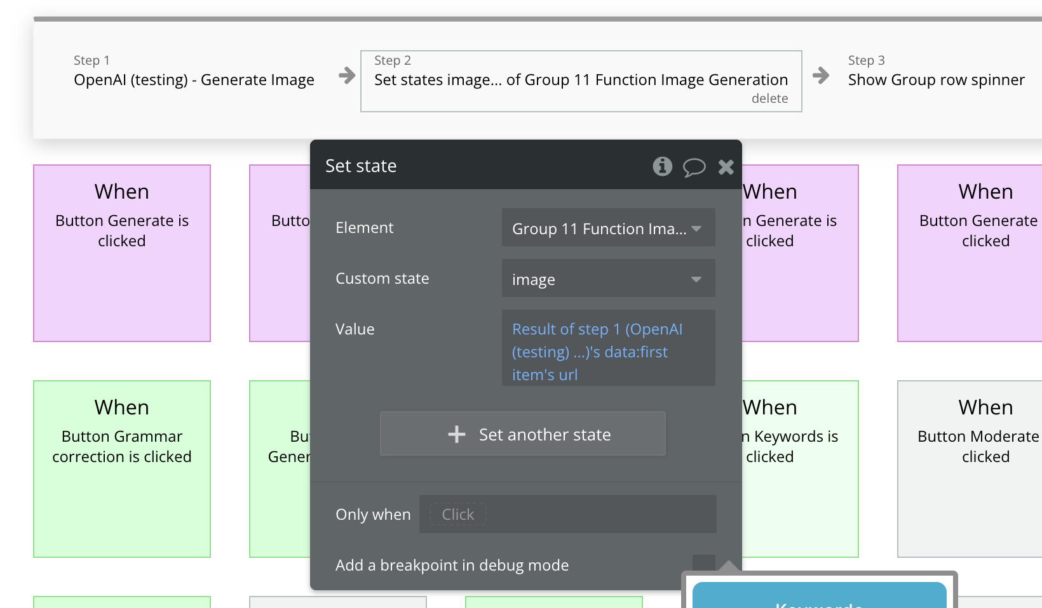Close the Set state dialog
This screenshot has height=608, width=1042.
pos(726,167)
